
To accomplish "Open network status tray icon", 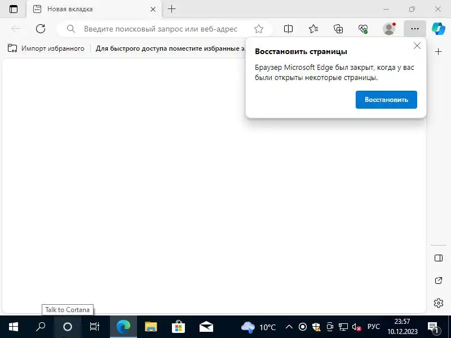I will pyautogui.click(x=343, y=327).
